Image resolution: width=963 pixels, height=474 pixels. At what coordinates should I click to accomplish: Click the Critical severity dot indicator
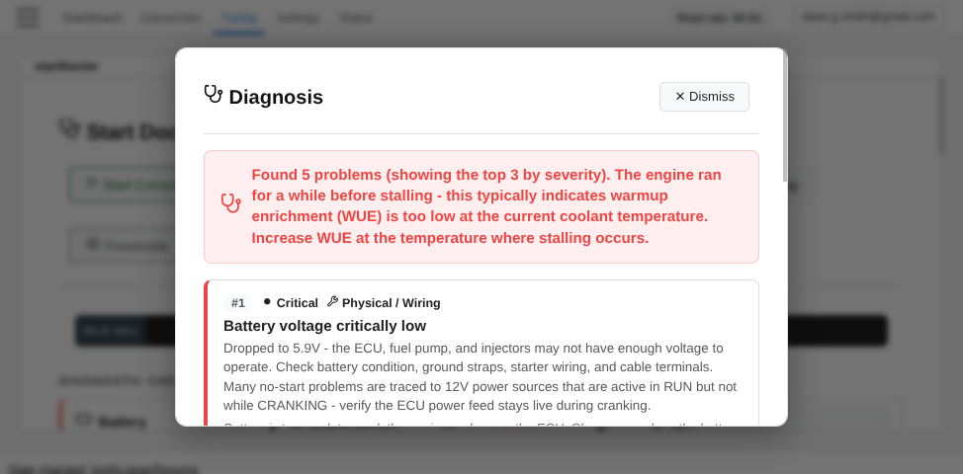(267, 302)
